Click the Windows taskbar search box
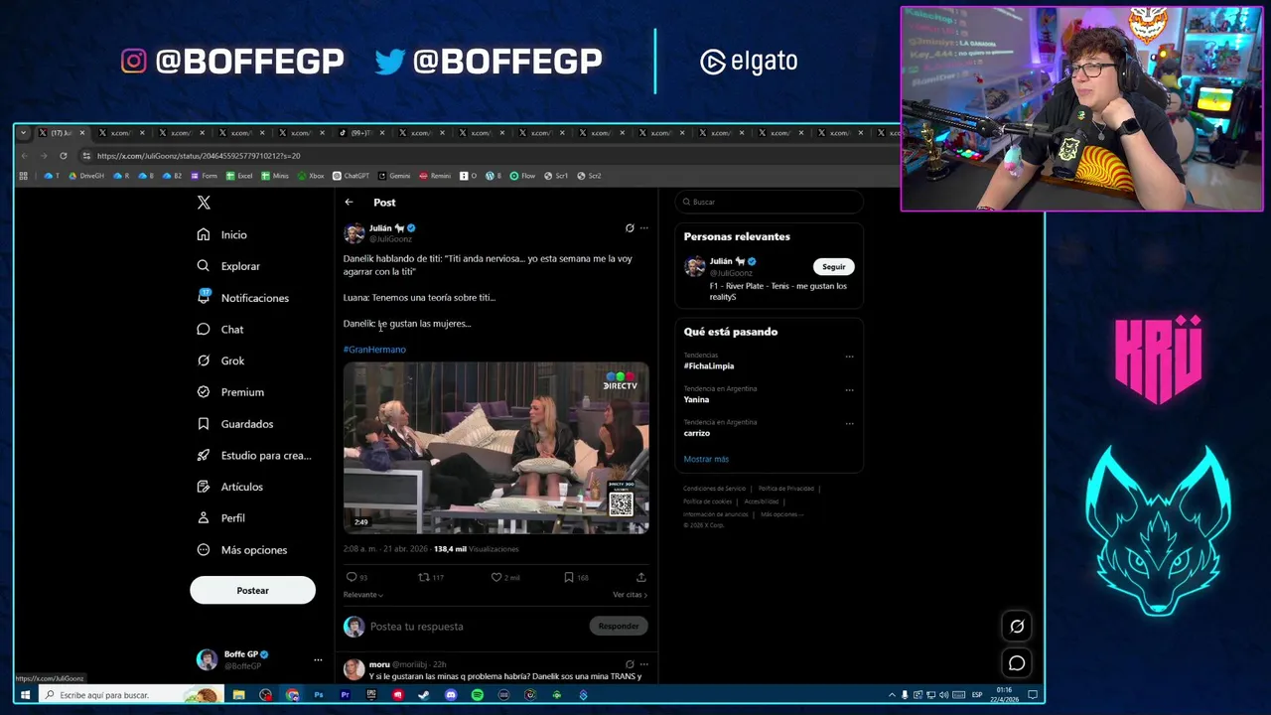This screenshot has height=715, width=1271. click(129, 695)
